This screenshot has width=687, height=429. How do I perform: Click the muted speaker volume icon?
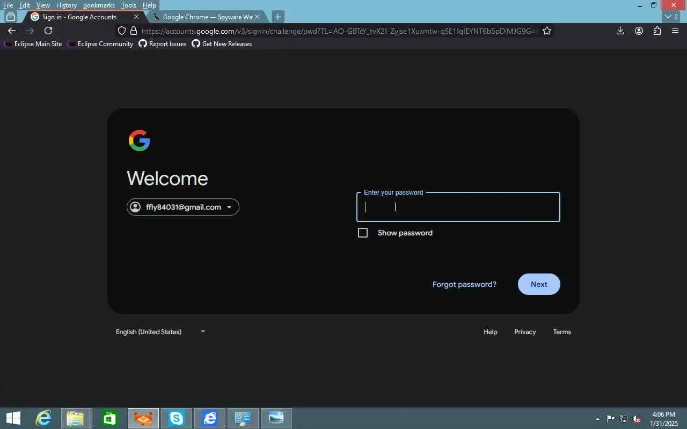point(637,419)
